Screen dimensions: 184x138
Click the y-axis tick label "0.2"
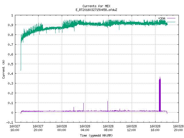(x=10, y=93)
